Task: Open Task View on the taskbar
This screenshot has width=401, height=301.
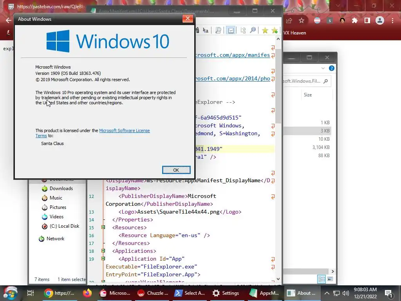Action: point(31,293)
